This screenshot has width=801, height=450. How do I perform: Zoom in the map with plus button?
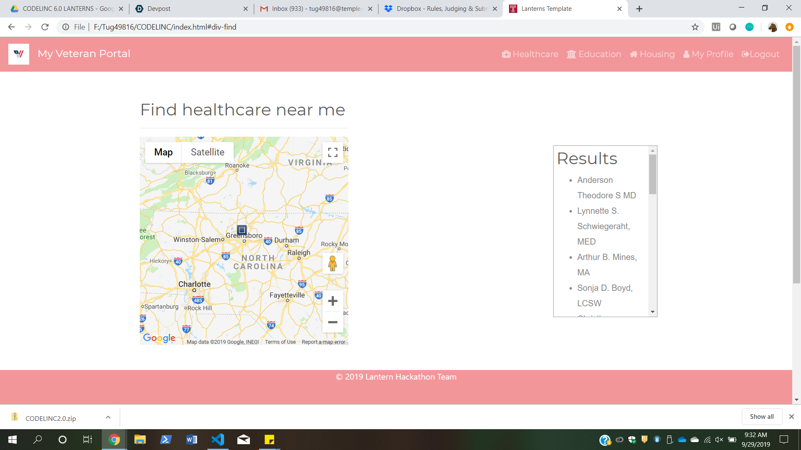[x=332, y=301]
